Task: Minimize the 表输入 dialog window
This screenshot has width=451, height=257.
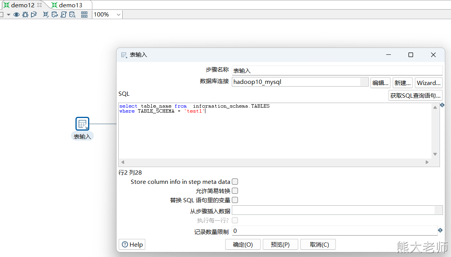Action: click(389, 55)
